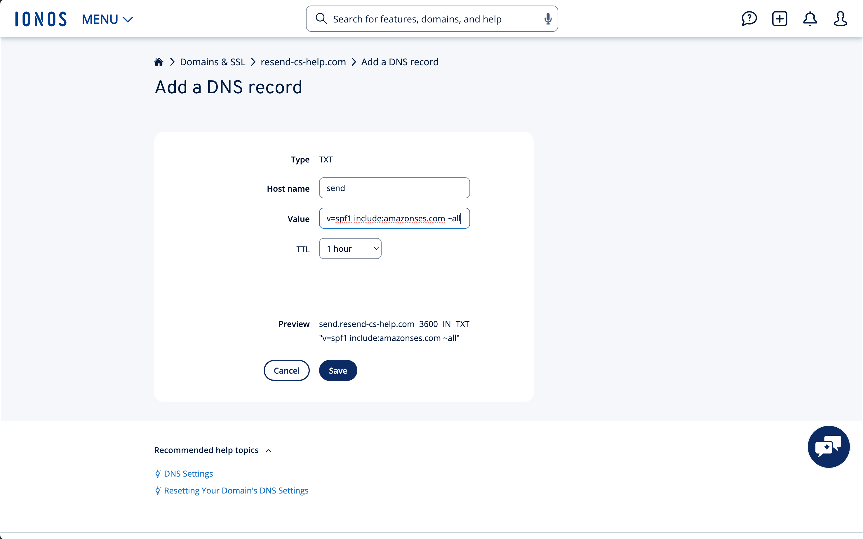Open the TTL 1 hour dropdown

(x=350, y=249)
